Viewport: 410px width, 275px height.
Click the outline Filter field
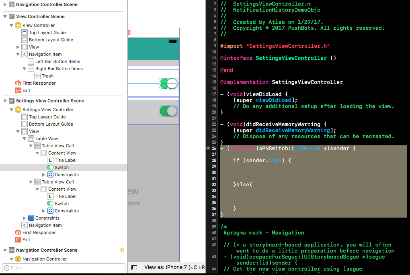click(64, 268)
